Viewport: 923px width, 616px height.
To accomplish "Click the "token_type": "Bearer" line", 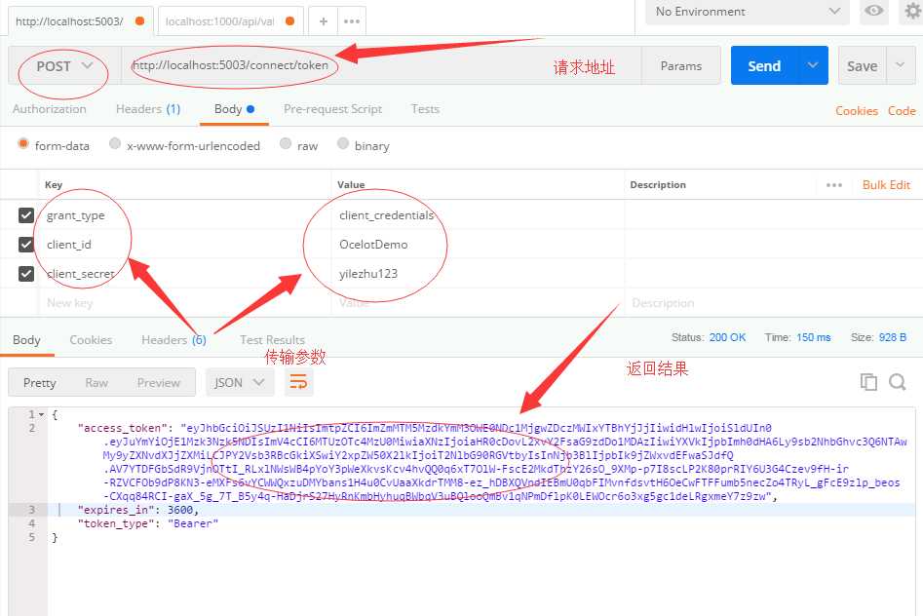I will [148, 523].
